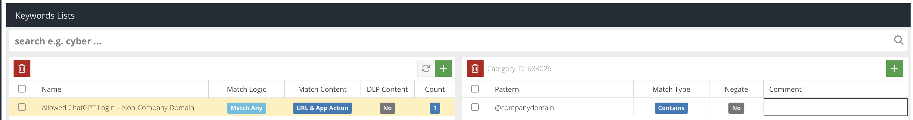Image resolution: width=913 pixels, height=120 pixels.
Task: Click the empty Comment cell field
Action: pyautogui.click(x=835, y=107)
